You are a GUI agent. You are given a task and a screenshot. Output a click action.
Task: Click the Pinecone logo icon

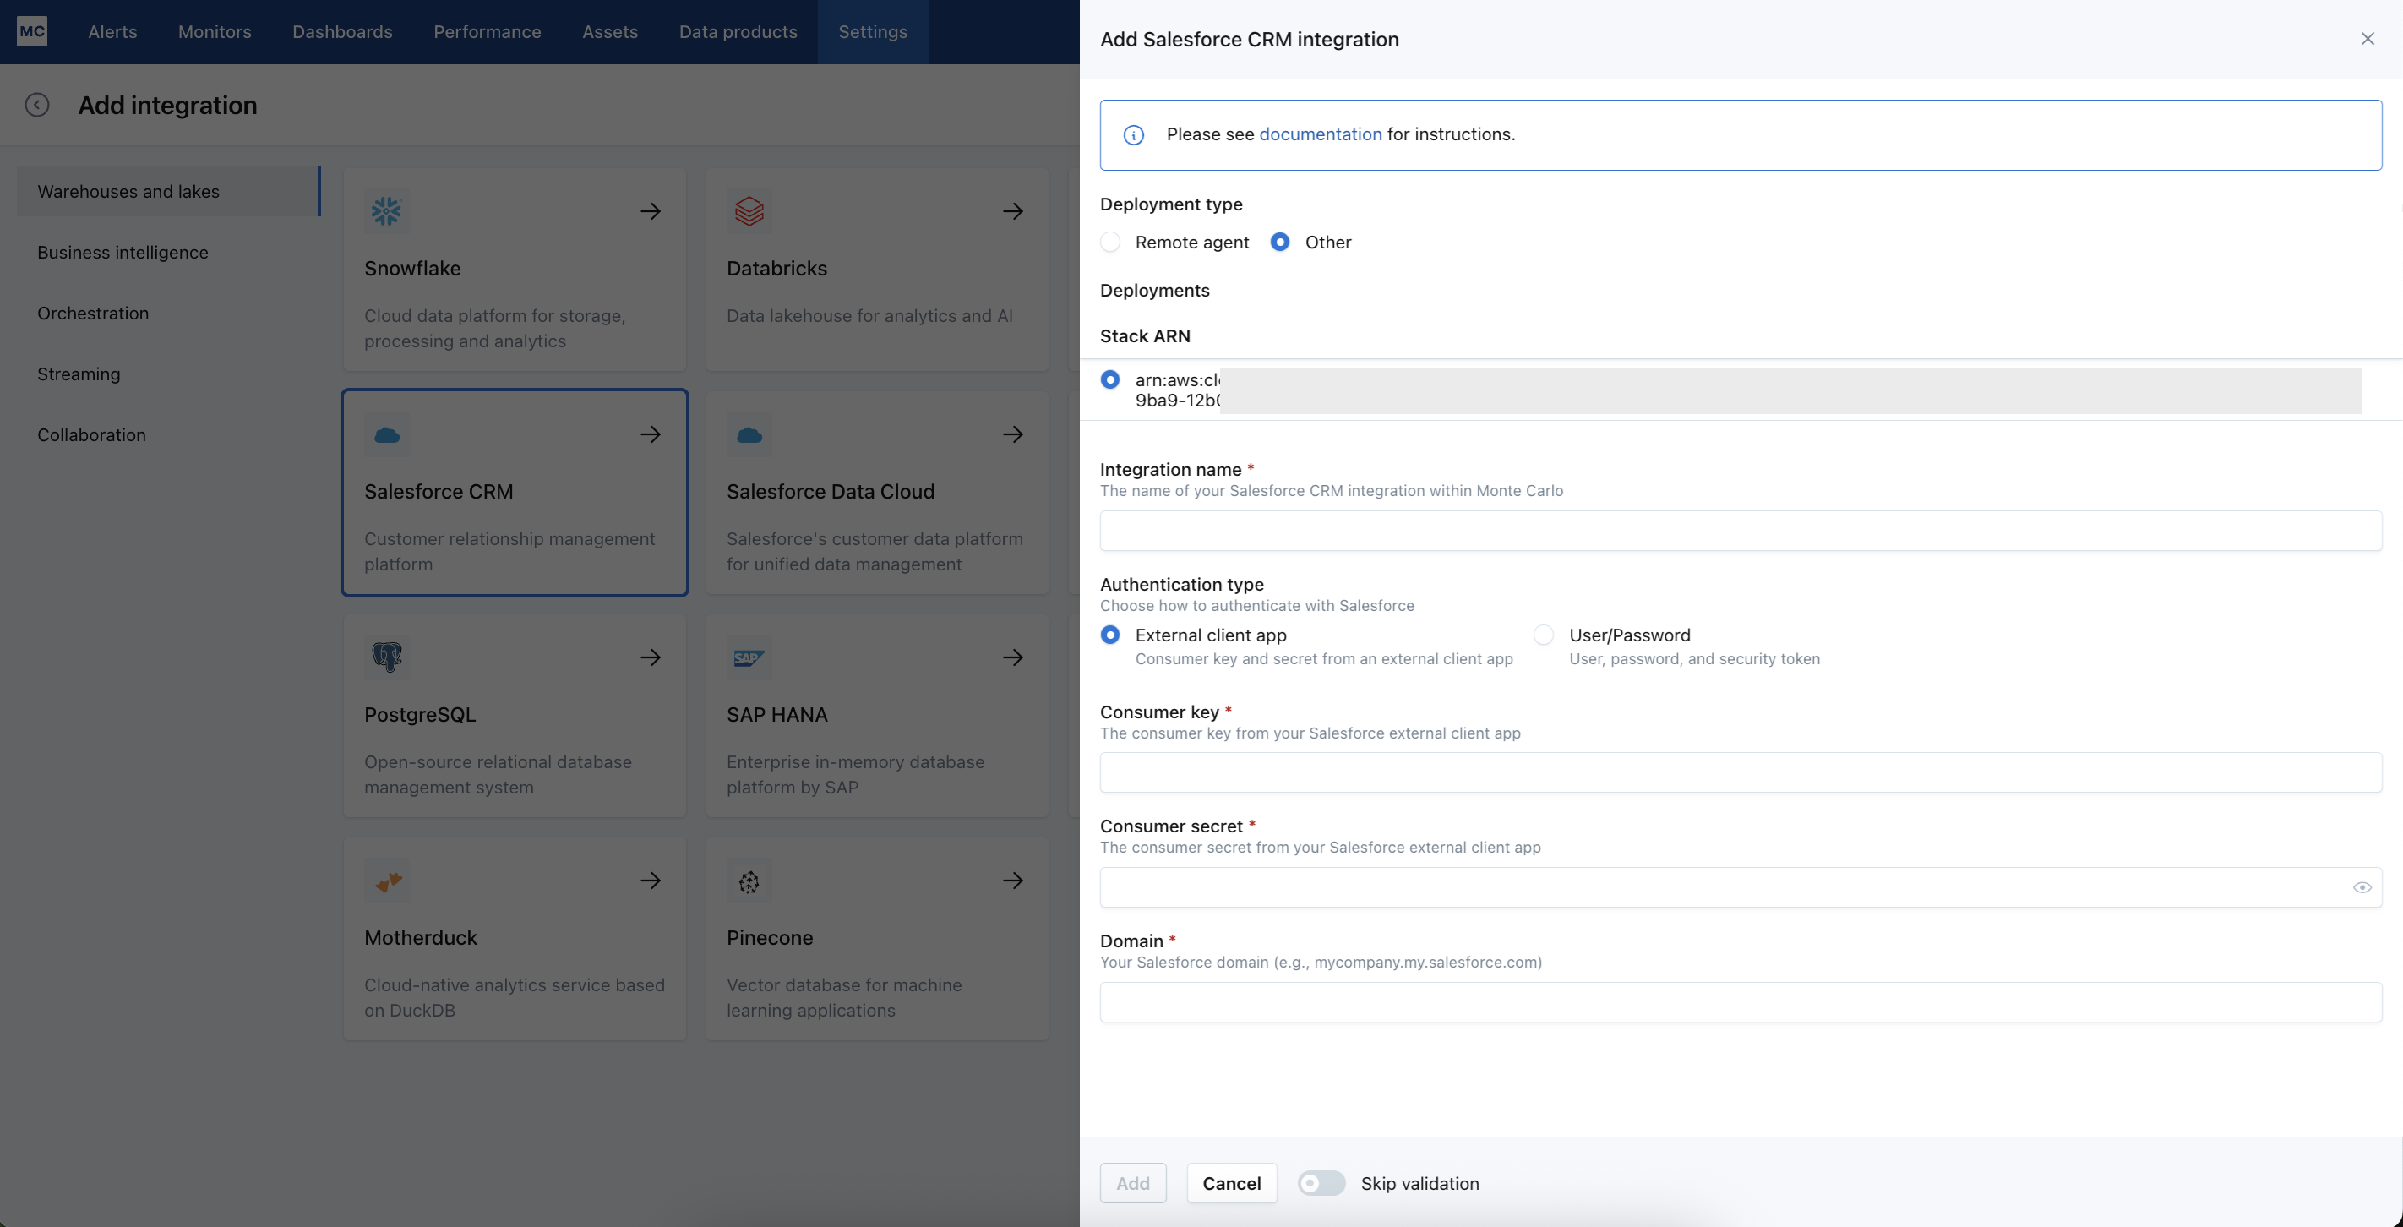749,881
